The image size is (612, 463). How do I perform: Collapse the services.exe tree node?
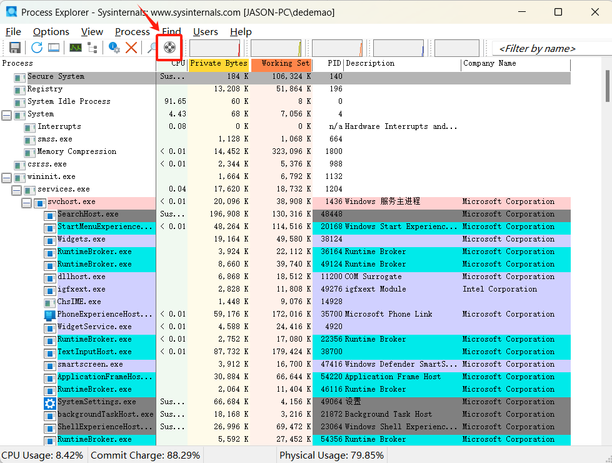pos(16,190)
